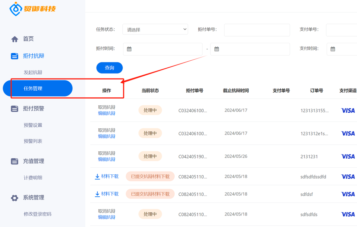Click the blue 查询 button
357x227 pixels.
(109, 68)
